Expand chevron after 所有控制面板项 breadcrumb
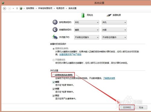Screen dimensions: 151x112 pyautogui.click(x=54, y=8)
